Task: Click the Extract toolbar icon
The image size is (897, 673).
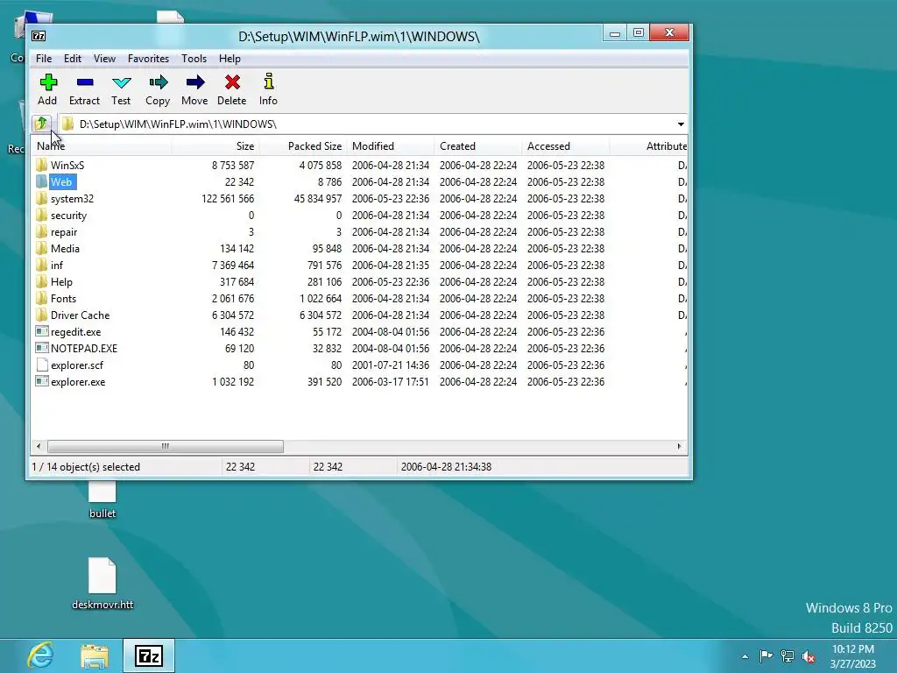Action: [85, 82]
